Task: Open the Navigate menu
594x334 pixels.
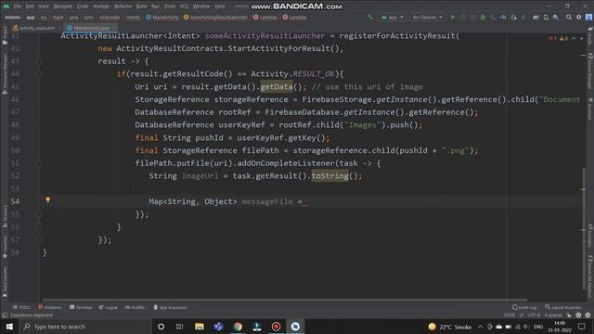Action: (63, 6)
